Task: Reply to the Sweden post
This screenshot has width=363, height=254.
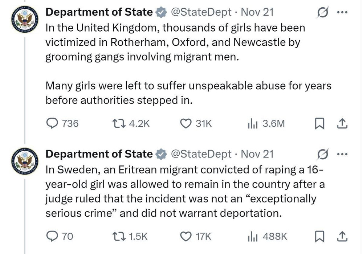Action: point(54,237)
